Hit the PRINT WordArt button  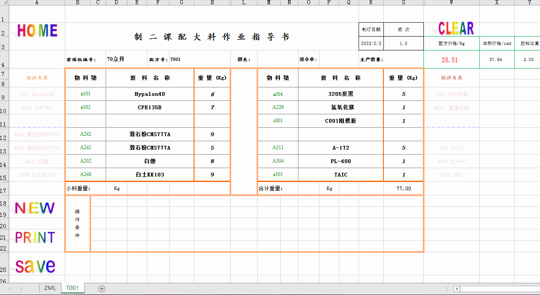[35, 237]
